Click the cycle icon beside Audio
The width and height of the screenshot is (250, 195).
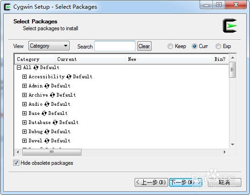pos(47,104)
